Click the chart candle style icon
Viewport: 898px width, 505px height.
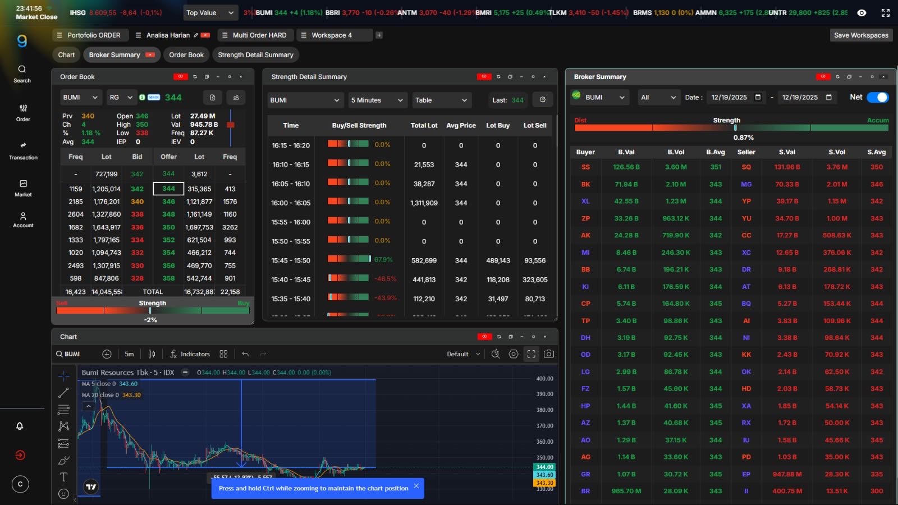[x=152, y=354]
